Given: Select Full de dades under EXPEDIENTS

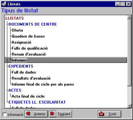Looking at the screenshot, I should click(24, 72).
